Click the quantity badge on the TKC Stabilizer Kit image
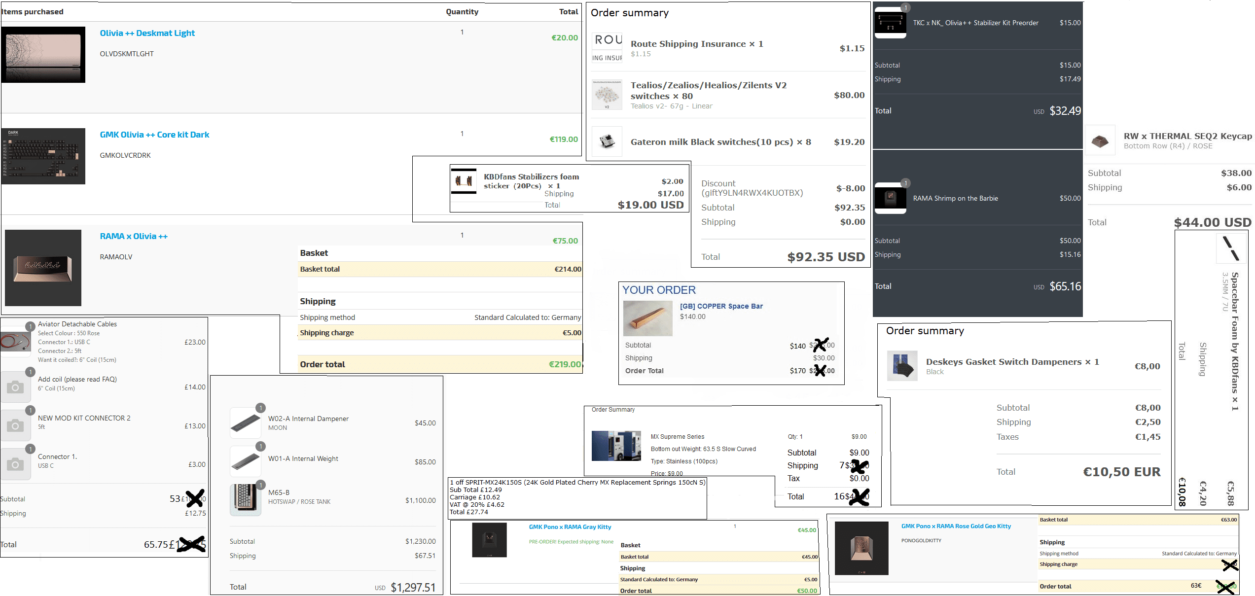Image resolution: width=1255 pixels, height=596 pixels. [x=905, y=7]
